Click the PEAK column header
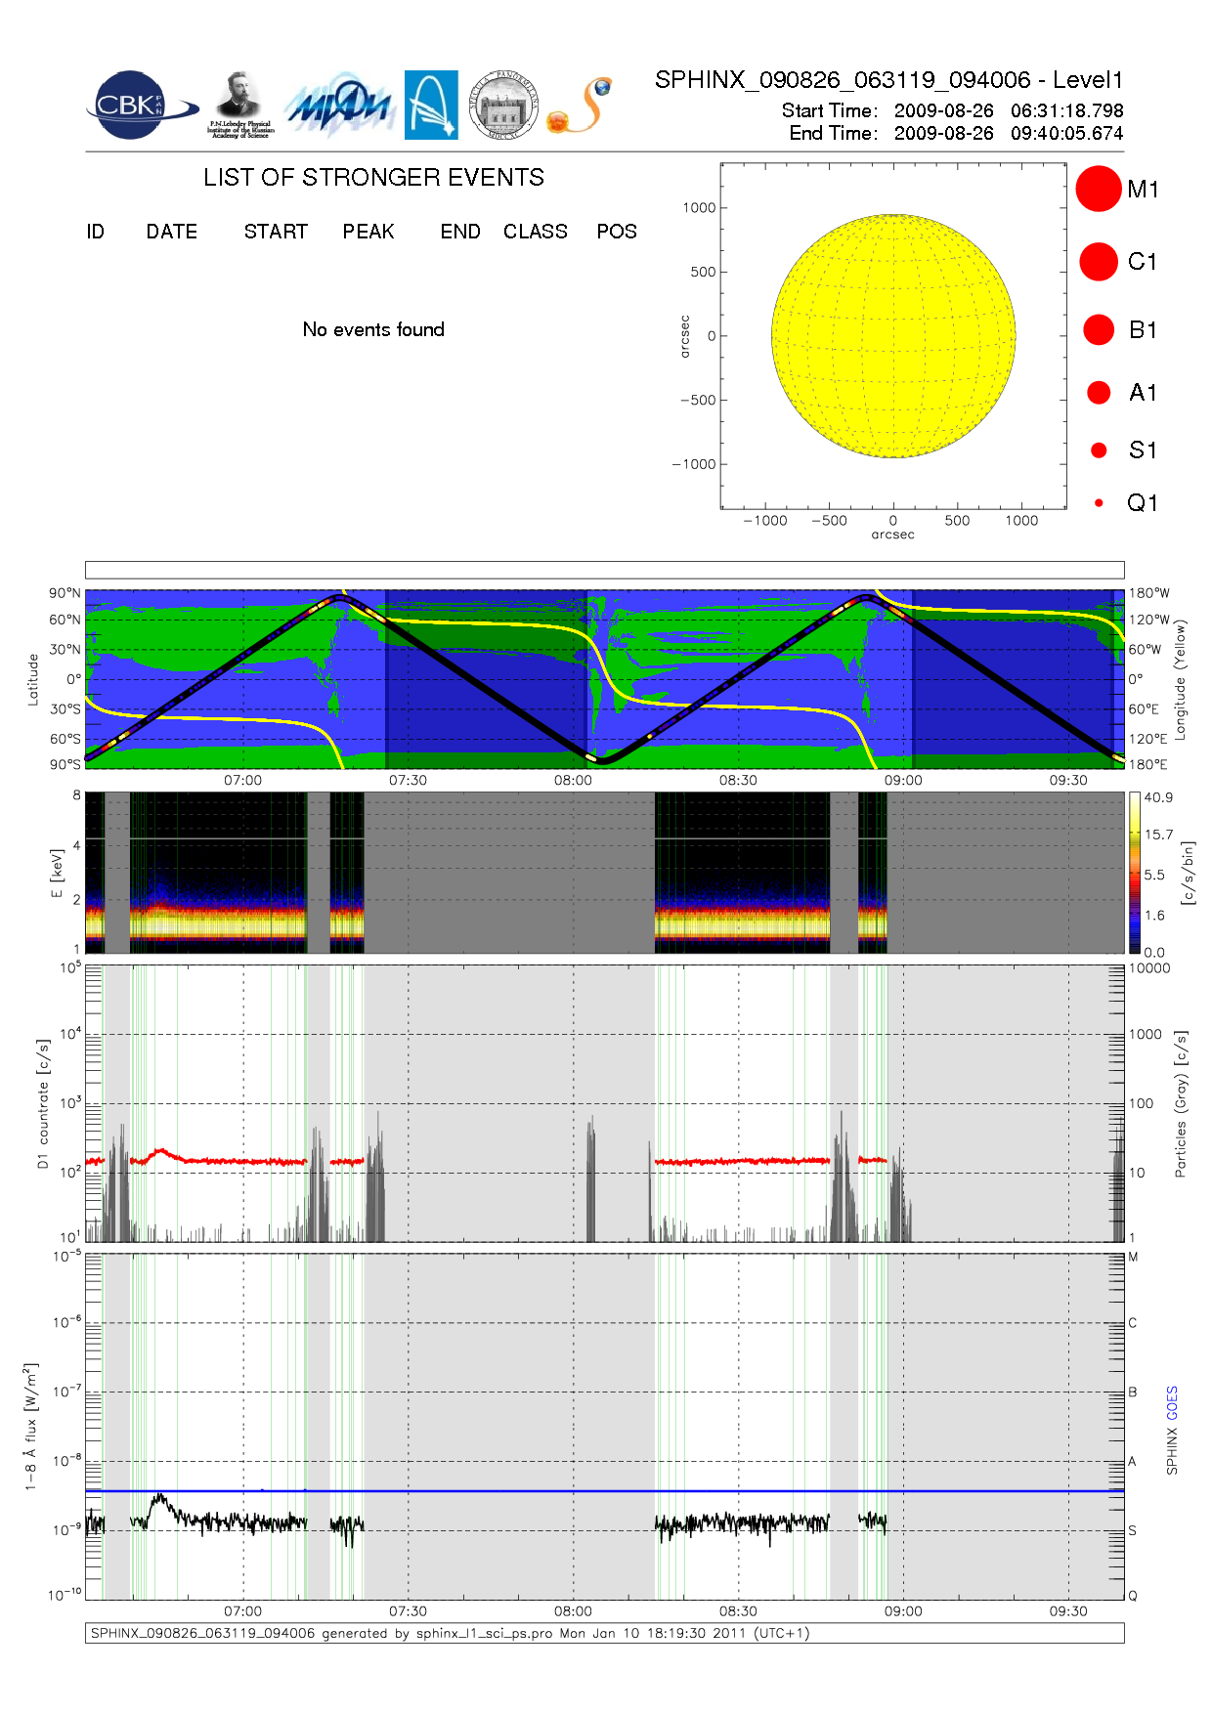This screenshot has width=1212, height=1714. coord(368,232)
